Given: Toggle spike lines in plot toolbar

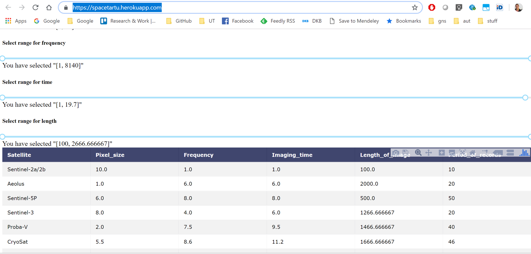Looking at the screenshot, I should click(485, 153).
